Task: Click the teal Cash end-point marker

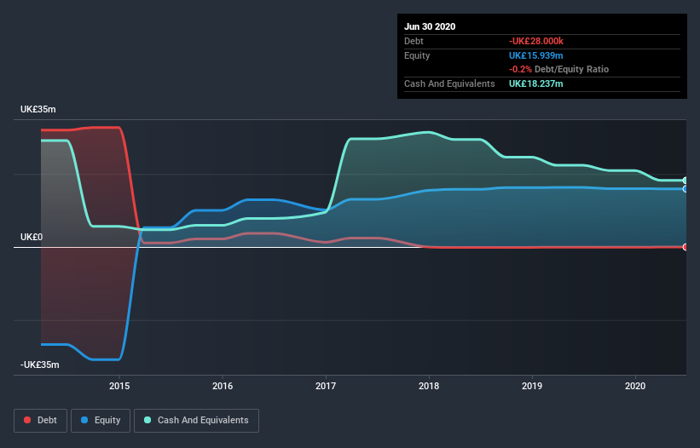Action: click(686, 181)
